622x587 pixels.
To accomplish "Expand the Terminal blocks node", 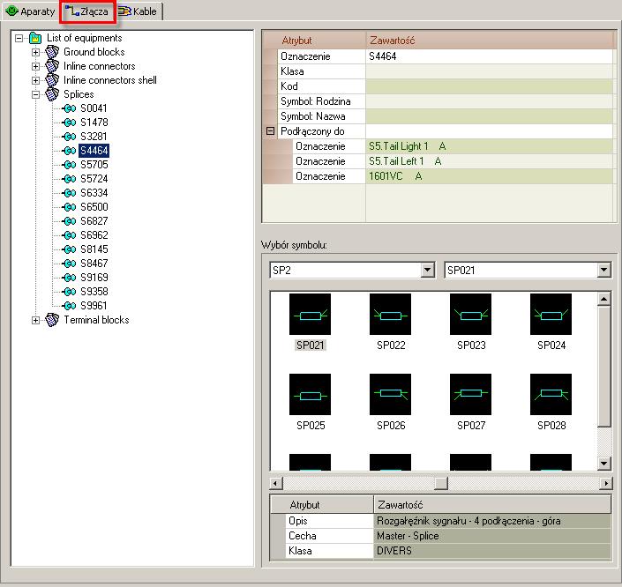I will [35, 320].
